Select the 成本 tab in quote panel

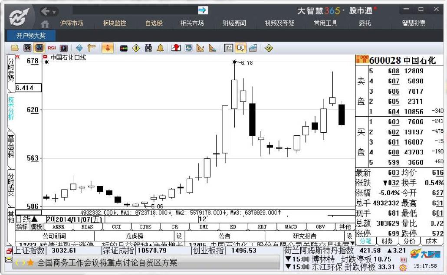431,242
